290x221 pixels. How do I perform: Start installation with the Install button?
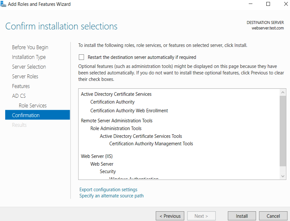242,216
